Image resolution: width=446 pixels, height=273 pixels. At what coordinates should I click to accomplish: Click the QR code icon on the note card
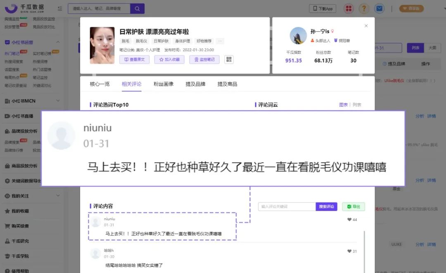click(x=229, y=59)
